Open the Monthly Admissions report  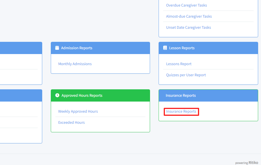tap(75, 64)
